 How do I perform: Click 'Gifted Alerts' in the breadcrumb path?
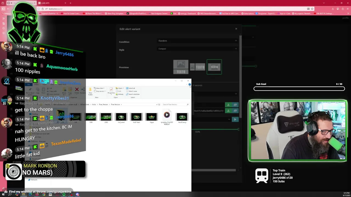tap(84, 105)
